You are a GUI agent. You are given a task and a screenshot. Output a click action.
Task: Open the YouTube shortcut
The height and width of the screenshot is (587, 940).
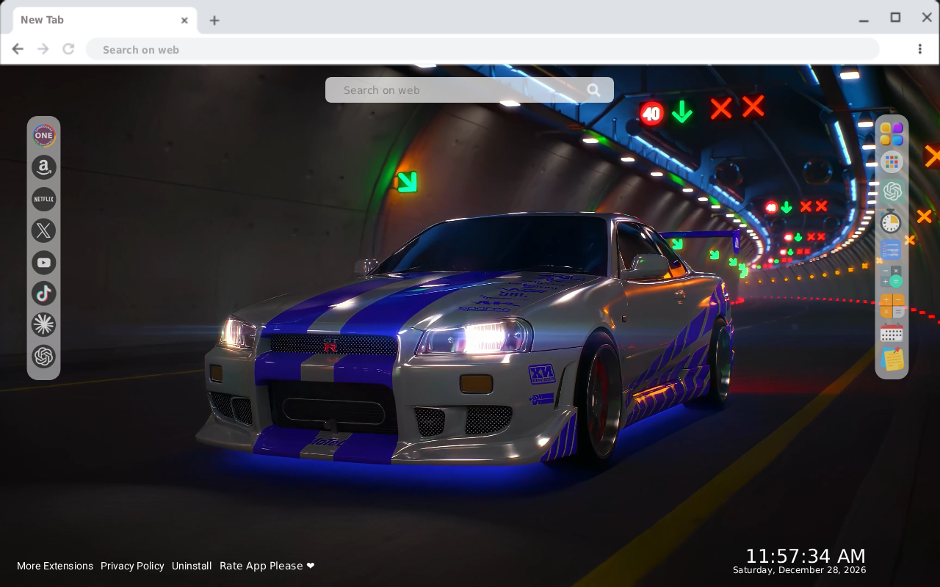pos(44,262)
